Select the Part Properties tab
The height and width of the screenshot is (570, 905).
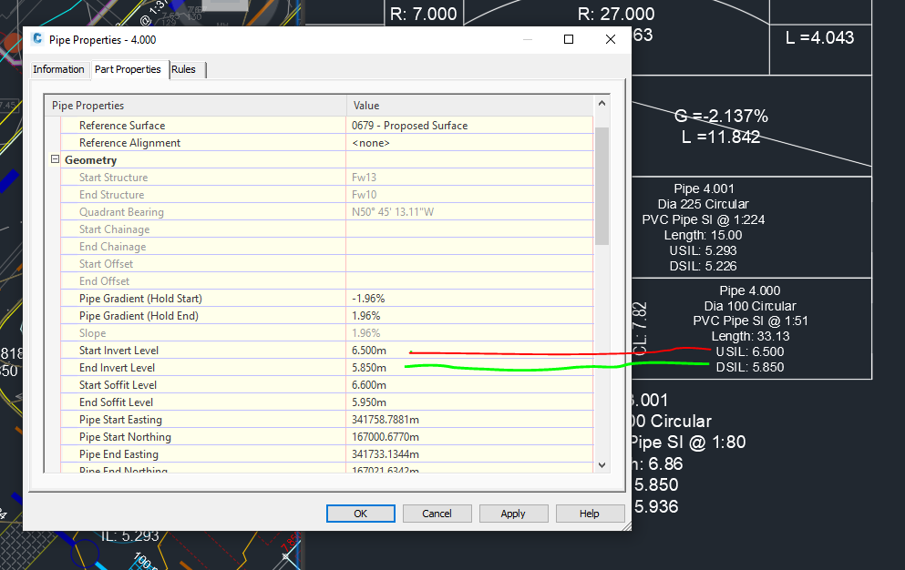point(129,69)
